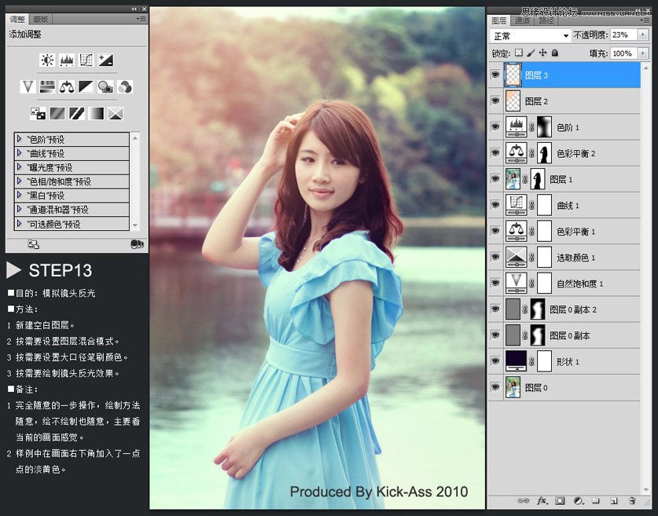Click the Gradient Map adjustment icon
The width and height of the screenshot is (658, 516).
pyautogui.click(x=95, y=113)
